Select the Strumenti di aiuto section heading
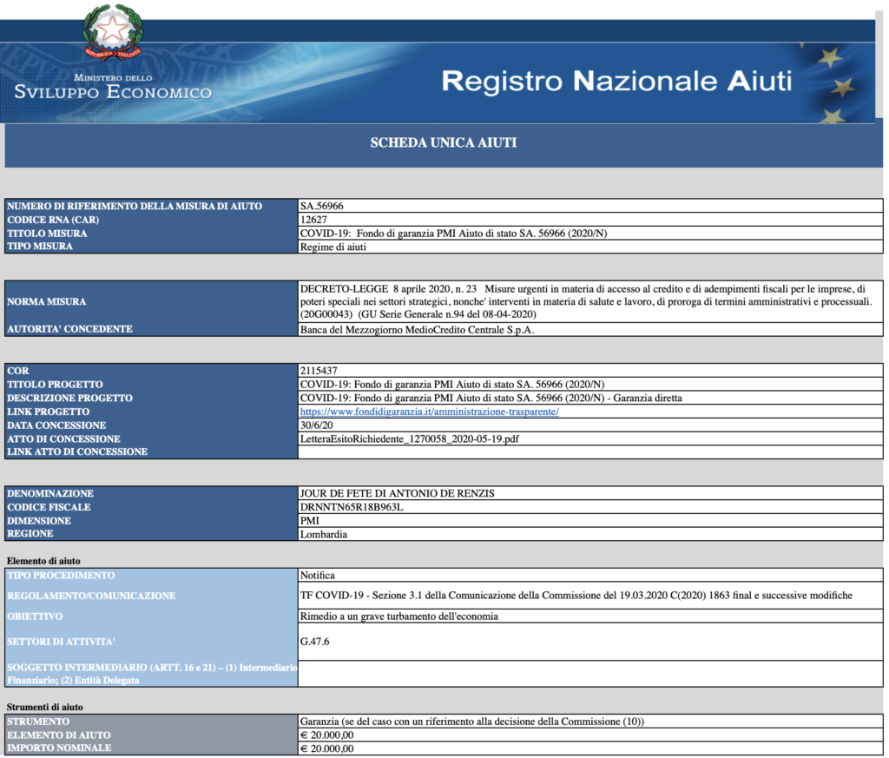 (x=45, y=707)
